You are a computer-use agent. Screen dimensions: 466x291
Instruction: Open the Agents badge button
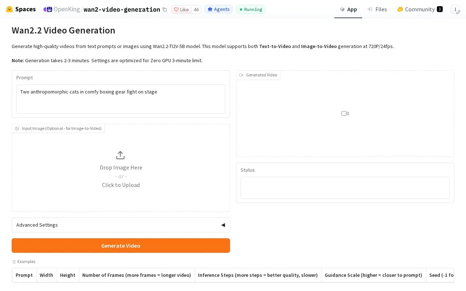click(x=218, y=9)
